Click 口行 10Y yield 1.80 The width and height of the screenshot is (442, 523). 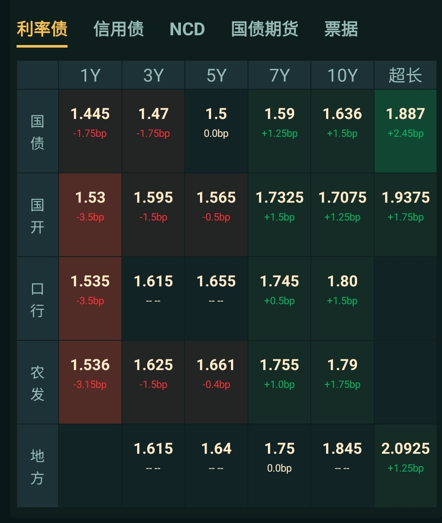point(342,289)
